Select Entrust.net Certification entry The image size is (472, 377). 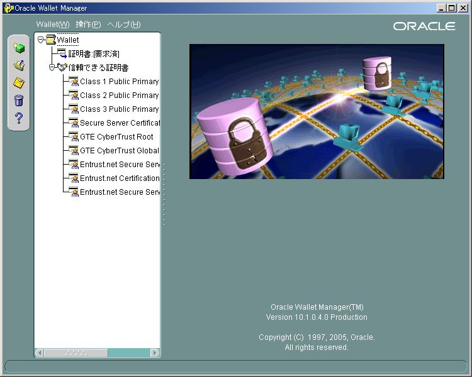tap(120, 178)
